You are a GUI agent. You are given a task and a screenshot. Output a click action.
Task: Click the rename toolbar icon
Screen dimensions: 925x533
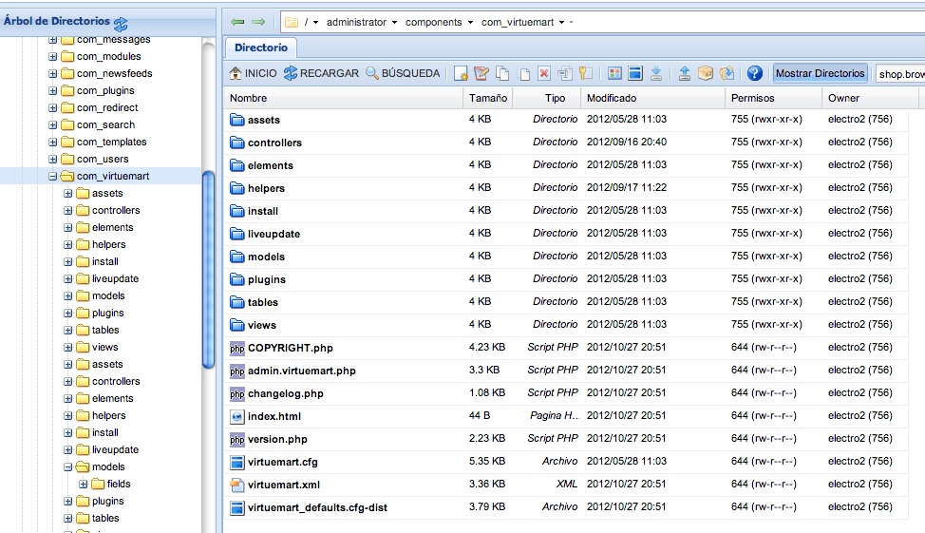pos(564,73)
